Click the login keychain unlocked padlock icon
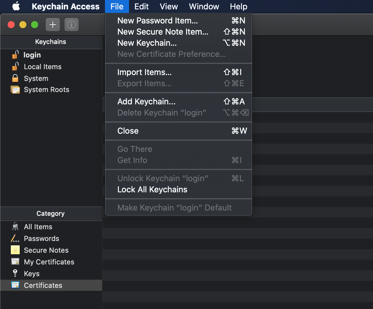Screen dimensions: 373x309 (x=15, y=55)
